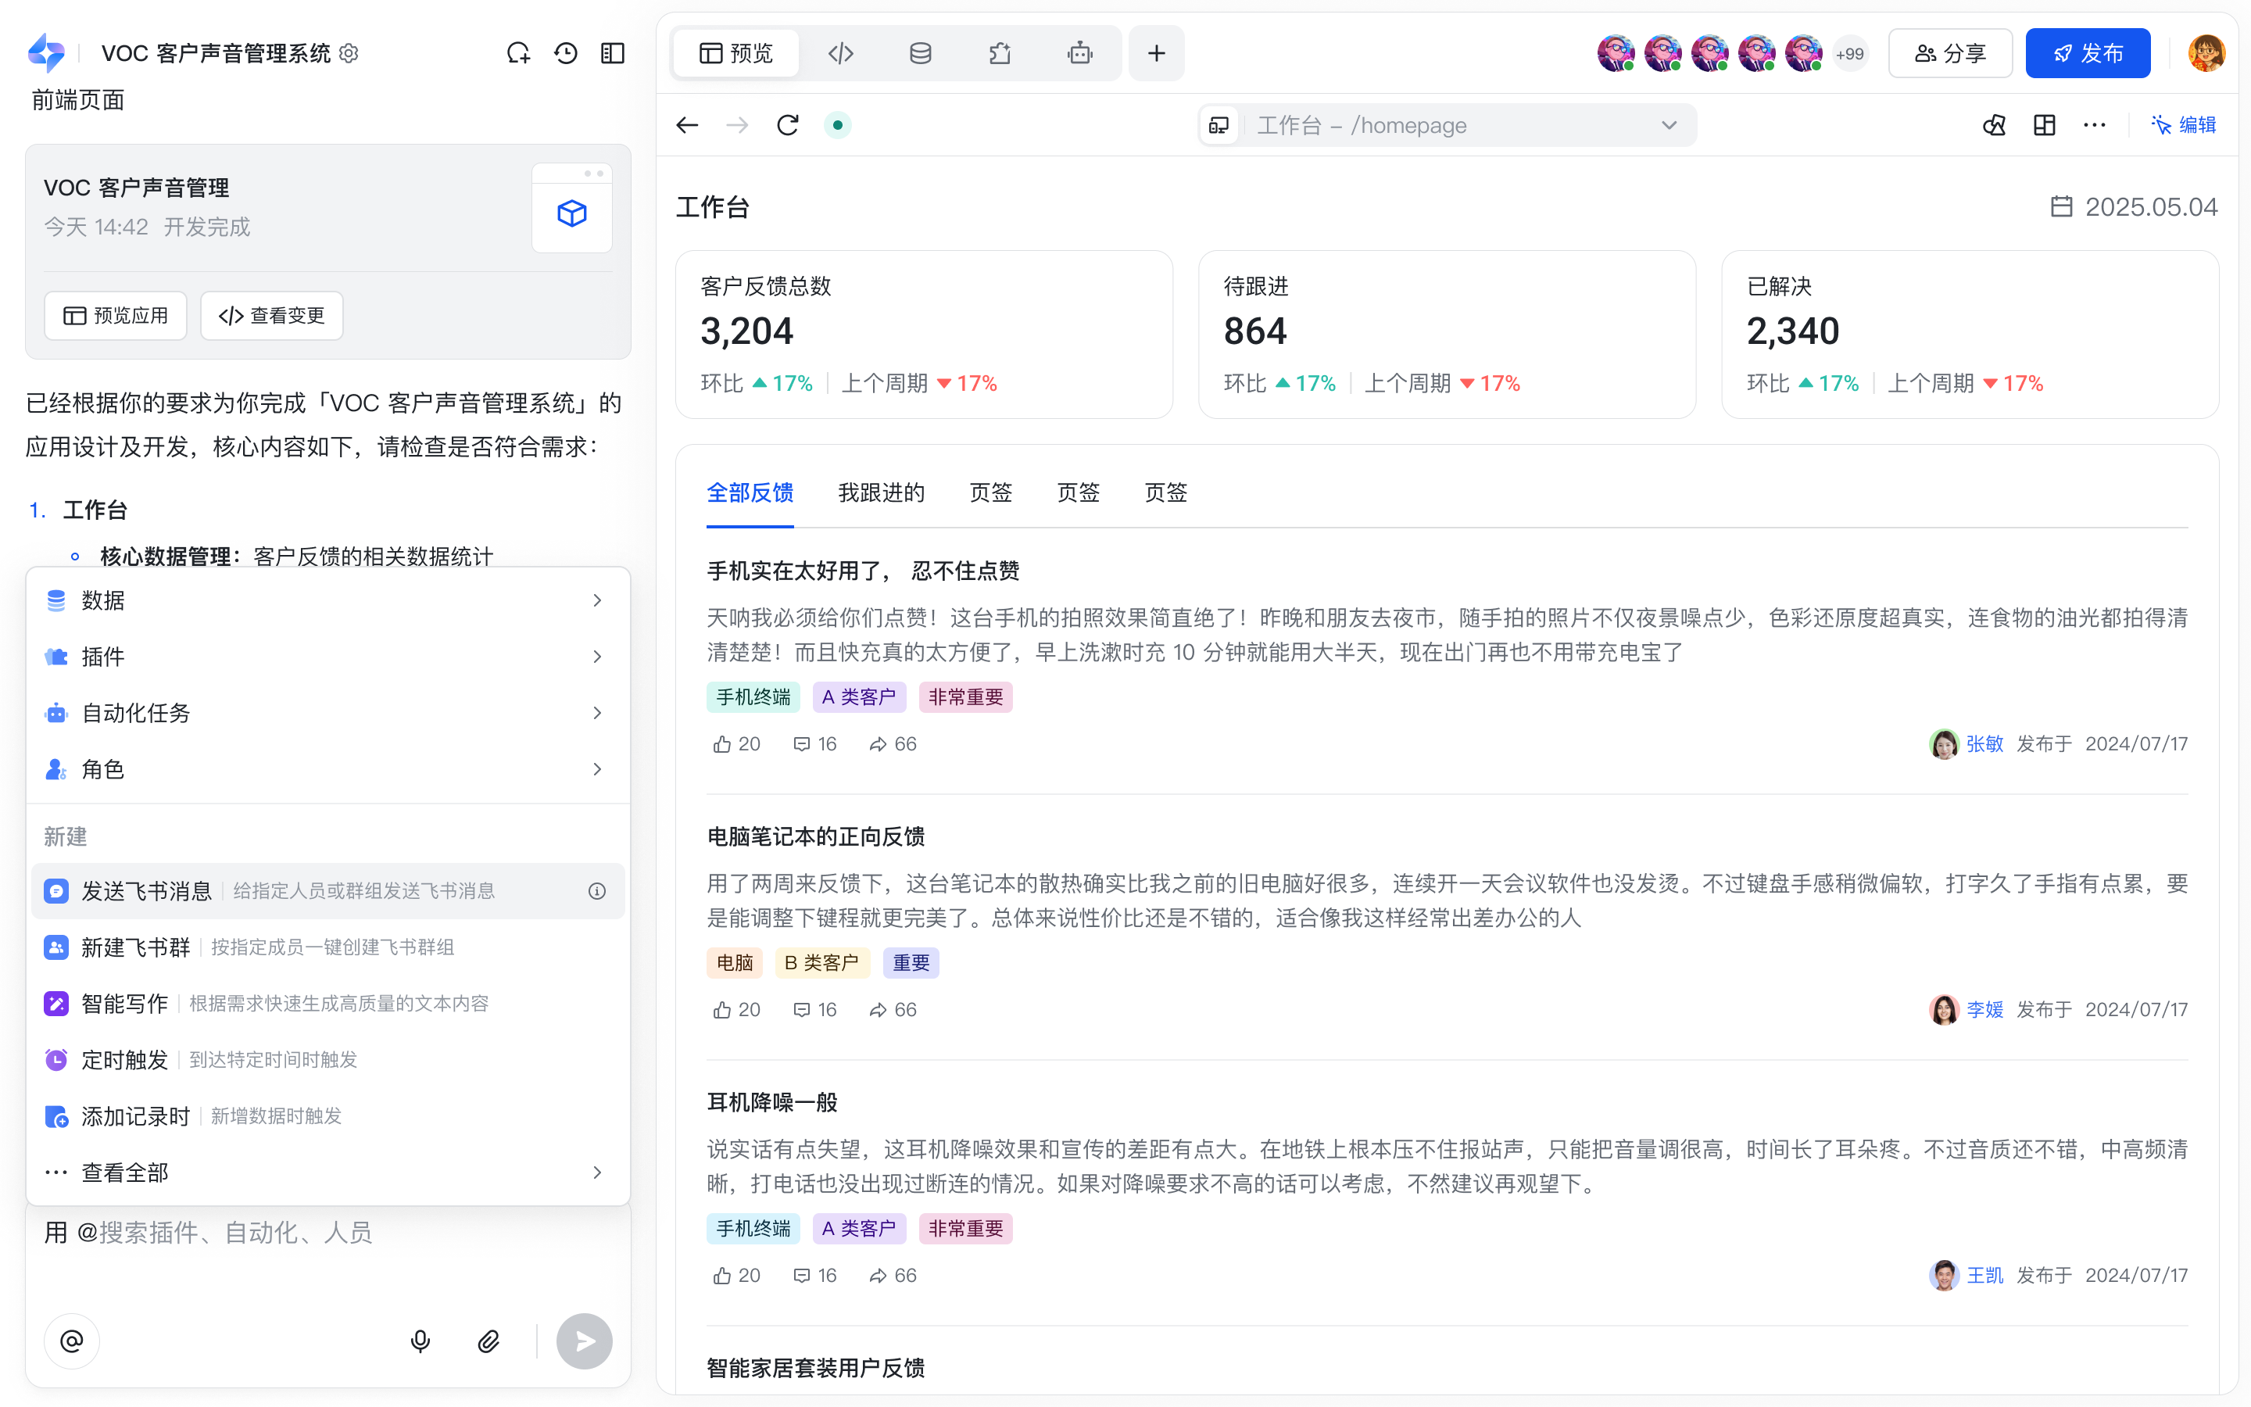Viewport: 2251px width, 1407px height.
Task: Toggle the grid layout view icon
Action: click(2044, 125)
